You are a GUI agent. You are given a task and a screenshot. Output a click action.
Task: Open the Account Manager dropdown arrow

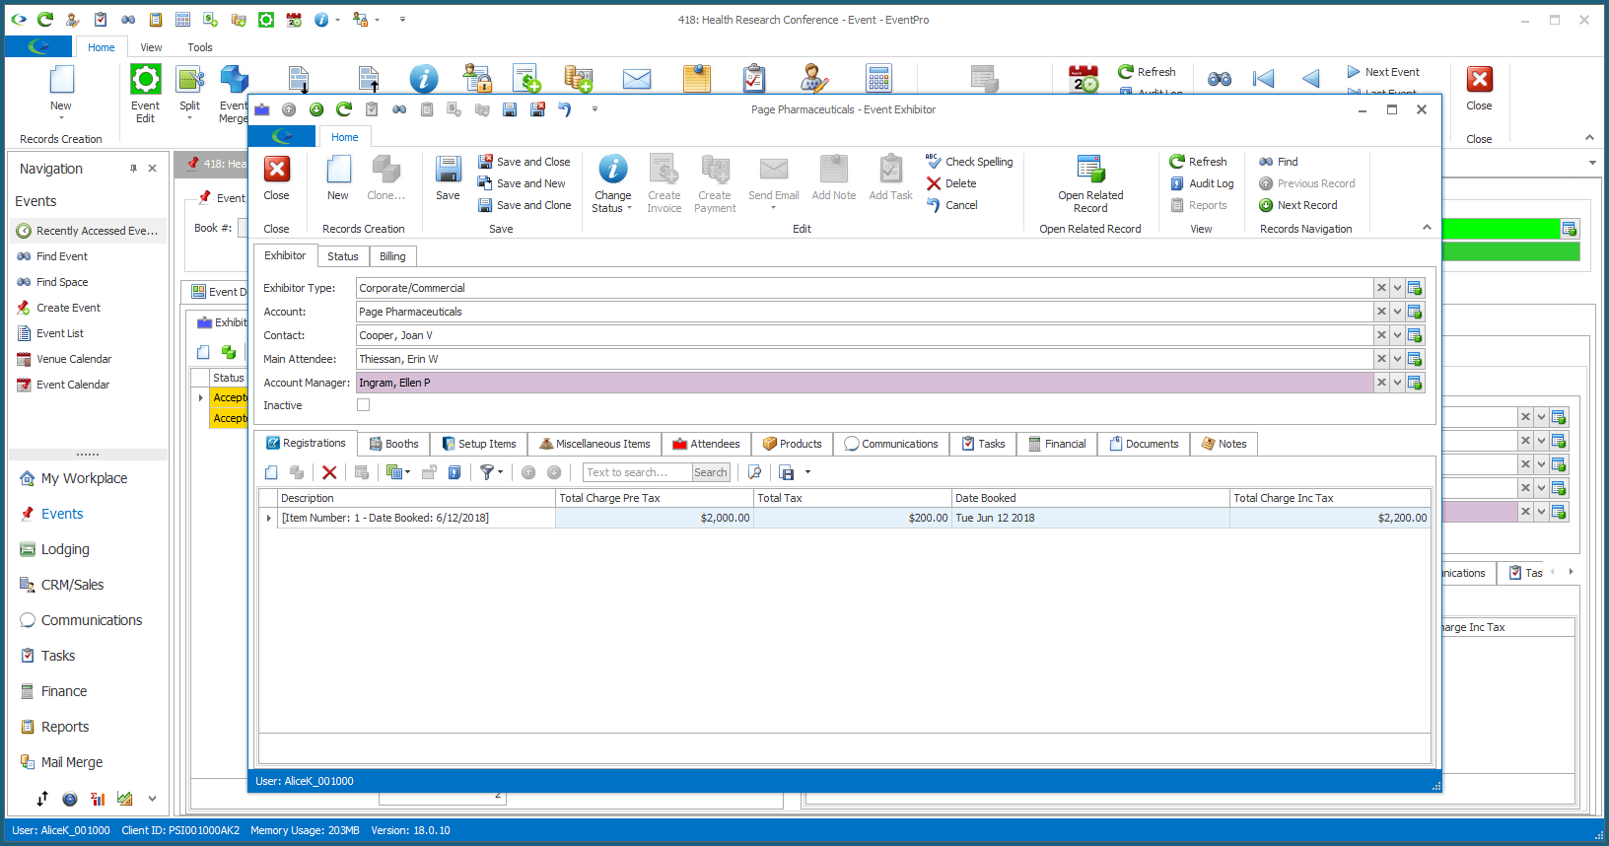[1397, 383]
